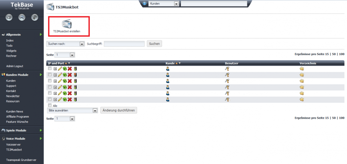Click the blue help question mark icon
This screenshot has height=164, width=347.
145,3
